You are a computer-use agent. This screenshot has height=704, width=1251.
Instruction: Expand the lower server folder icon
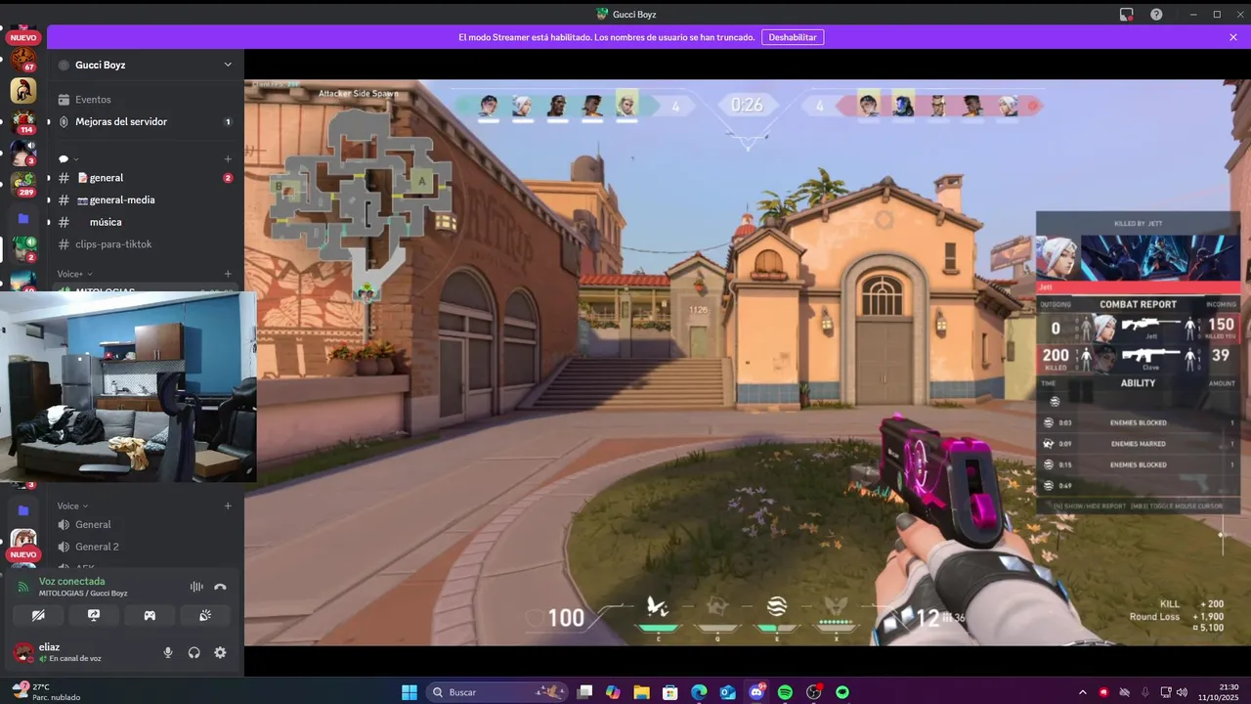(x=23, y=509)
